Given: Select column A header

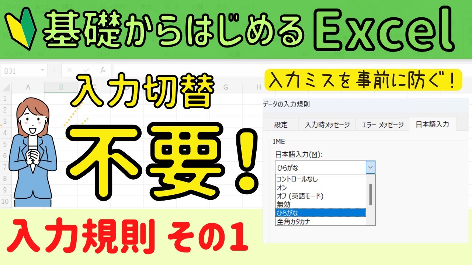Looking at the screenshot, I should (x=28, y=87).
